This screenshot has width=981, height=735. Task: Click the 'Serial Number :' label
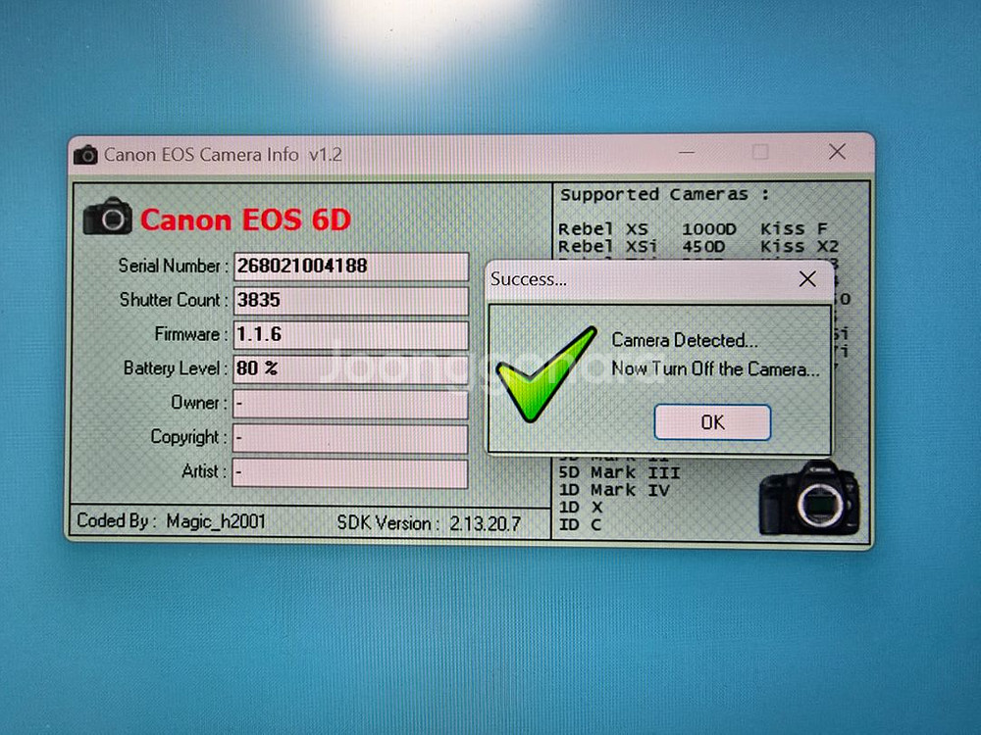(x=173, y=267)
